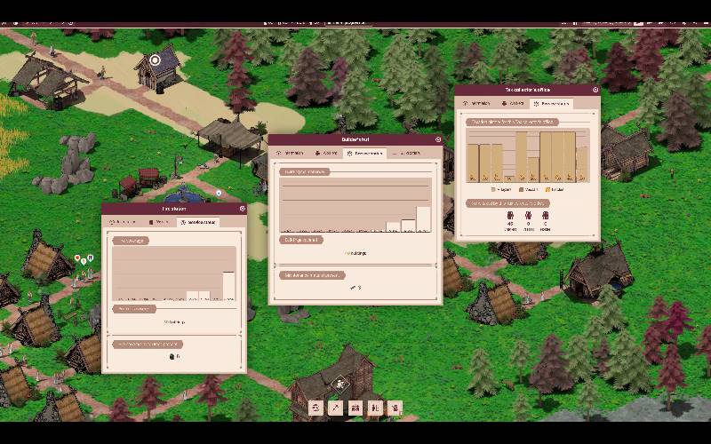Switch to the second tab in Builder's hut
The image size is (711, 444).
coord(326,153)
